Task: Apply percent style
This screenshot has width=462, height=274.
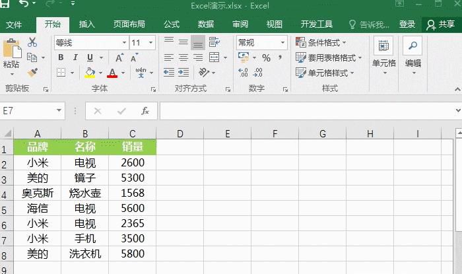Action: coord(267,57)
